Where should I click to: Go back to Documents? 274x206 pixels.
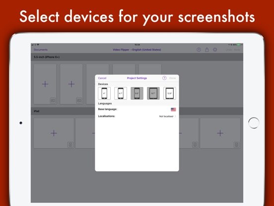41,50
